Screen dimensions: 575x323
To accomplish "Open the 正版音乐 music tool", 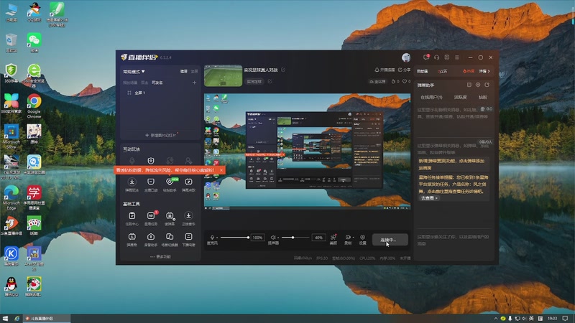I will pos(188,219).
